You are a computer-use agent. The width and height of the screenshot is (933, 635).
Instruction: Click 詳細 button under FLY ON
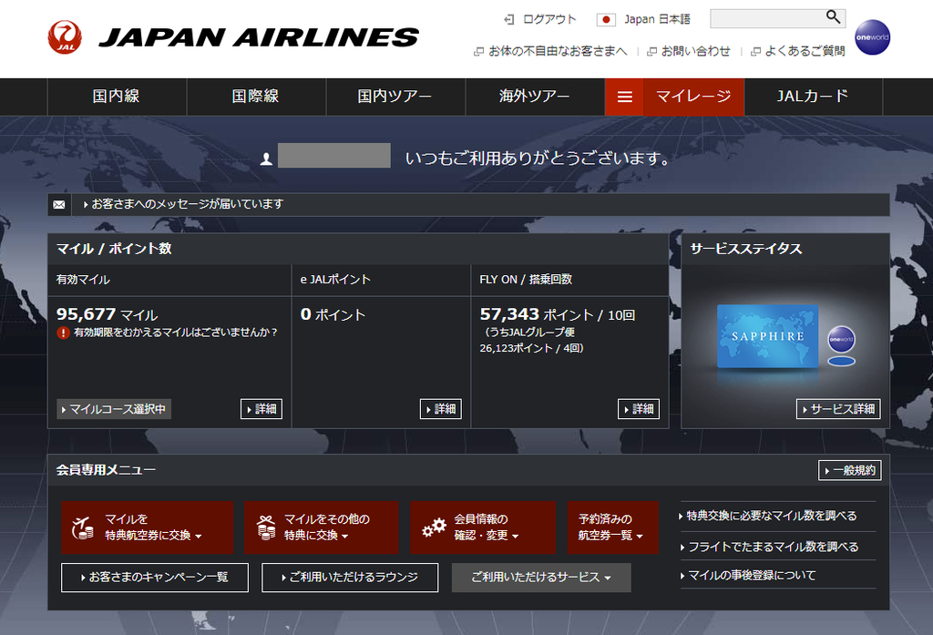click(639, 409)
